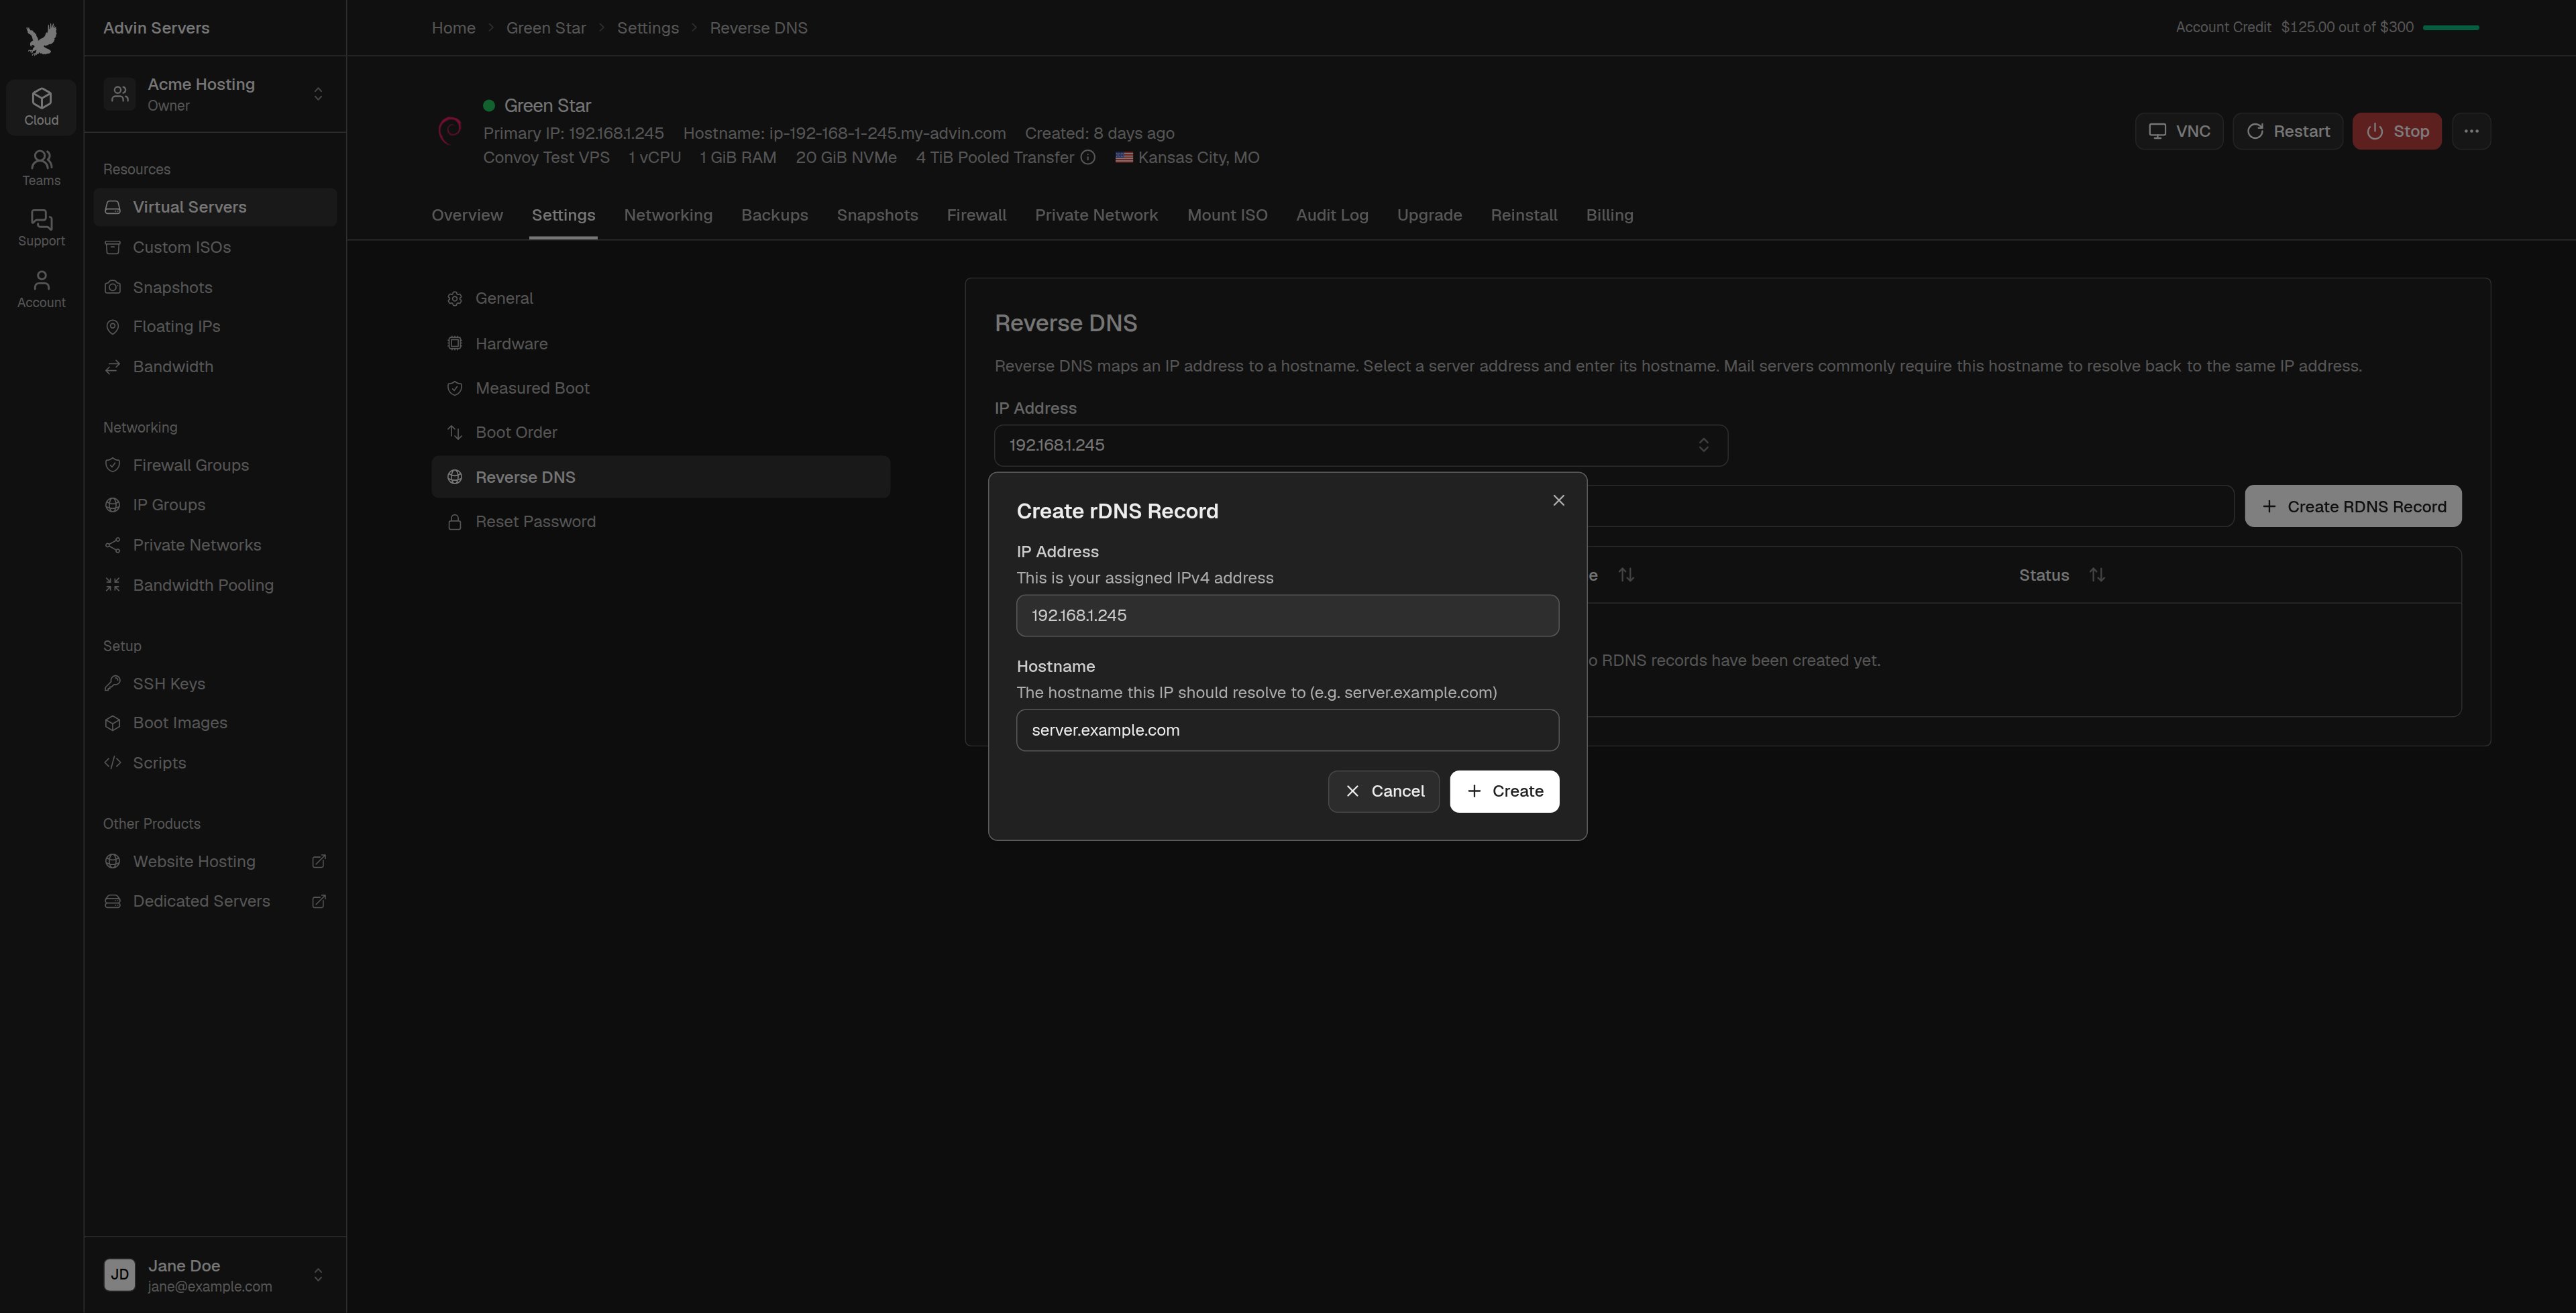The height and width of the screenshot is (1313, 2576).
Task: Open Bandwidth Pooling
Action: coord(215,585)
